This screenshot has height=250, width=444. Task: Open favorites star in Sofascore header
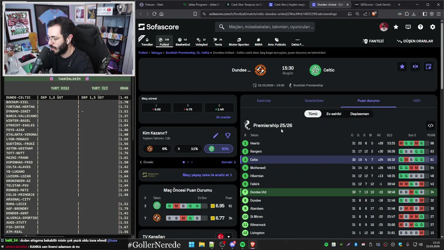pyautogui.click(x=396, y=27)
